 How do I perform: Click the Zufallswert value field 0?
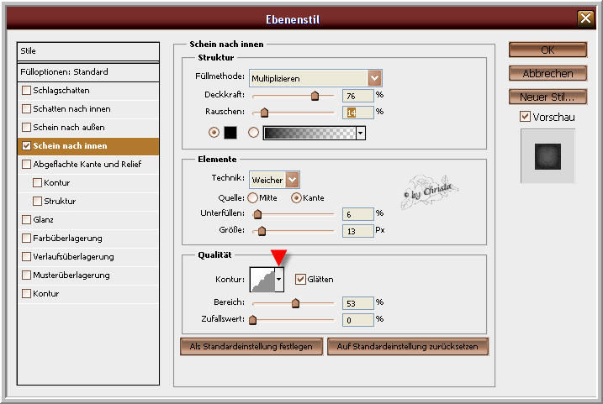(x=358, y=320)
